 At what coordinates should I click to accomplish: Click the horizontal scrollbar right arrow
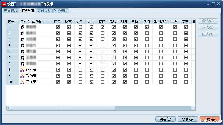[x=193, y=108]
